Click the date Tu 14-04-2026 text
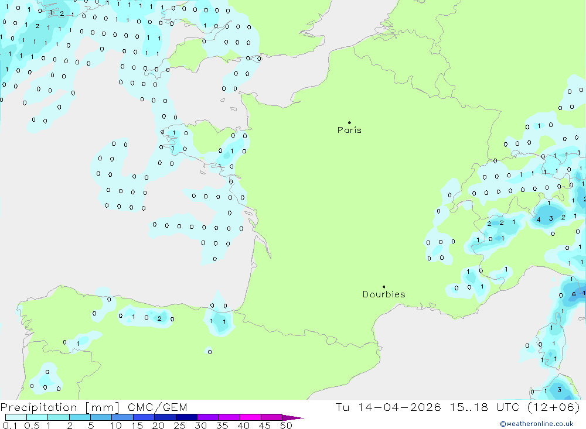Image resolution: width=586 pixels, height=429 pixels. pyautogui.click(x=388, y=407)
